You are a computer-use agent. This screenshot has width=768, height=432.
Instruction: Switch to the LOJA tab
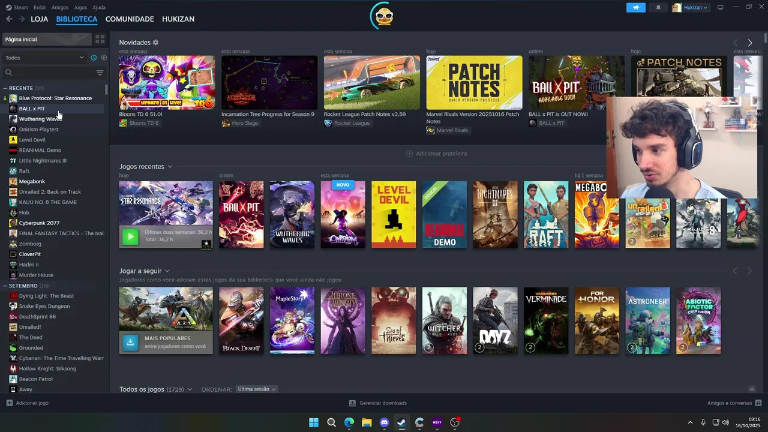tap(39, 19)
